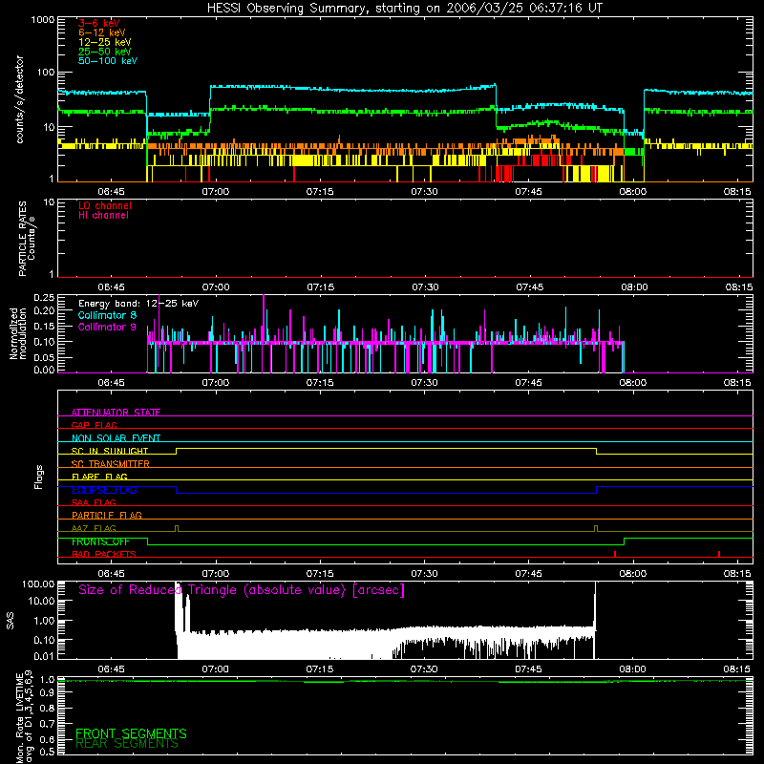Click the BAD PACKETS flag label

click(103, 554)
